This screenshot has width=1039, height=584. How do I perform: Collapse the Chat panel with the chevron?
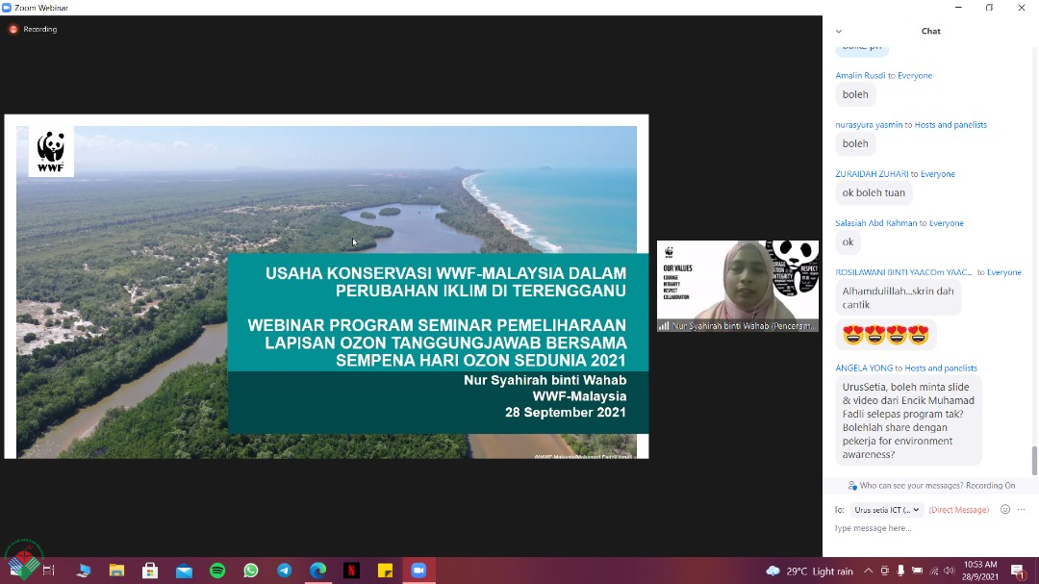[839, 31]
